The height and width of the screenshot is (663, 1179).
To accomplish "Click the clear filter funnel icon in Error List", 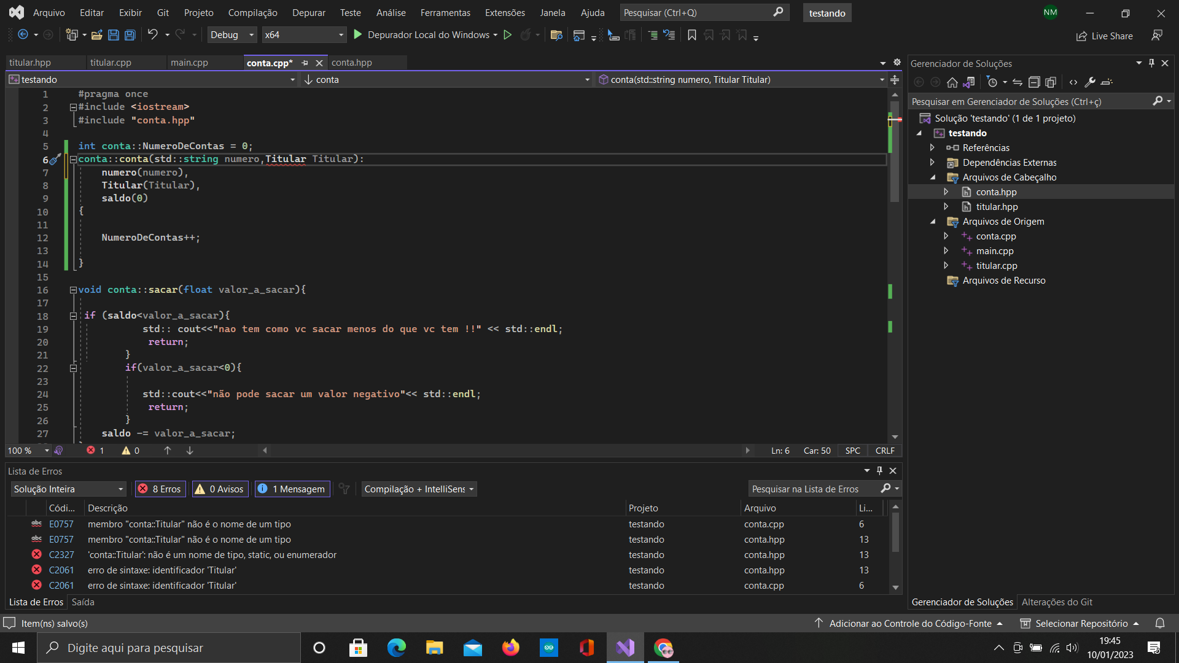I will coord(344,489).
